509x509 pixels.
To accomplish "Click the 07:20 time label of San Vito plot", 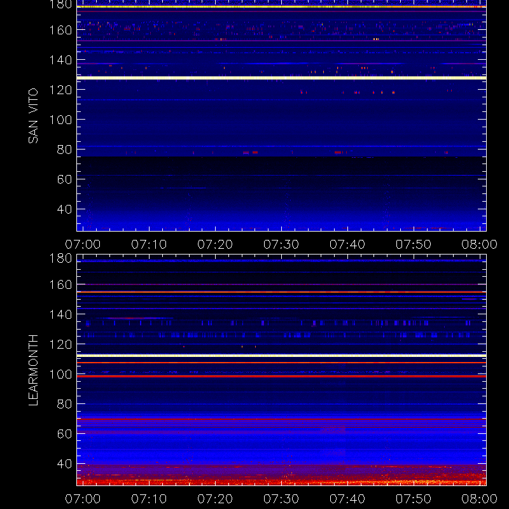I will point(215,244).
